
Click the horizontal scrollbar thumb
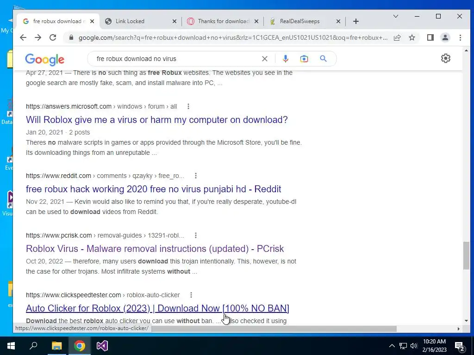point(274,329)
